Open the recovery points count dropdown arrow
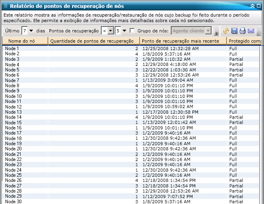The height and width of the screenshot is (204, 264). (x=124, y=31)
